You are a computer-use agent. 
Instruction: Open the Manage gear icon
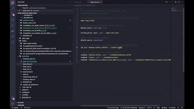point(13,104)
